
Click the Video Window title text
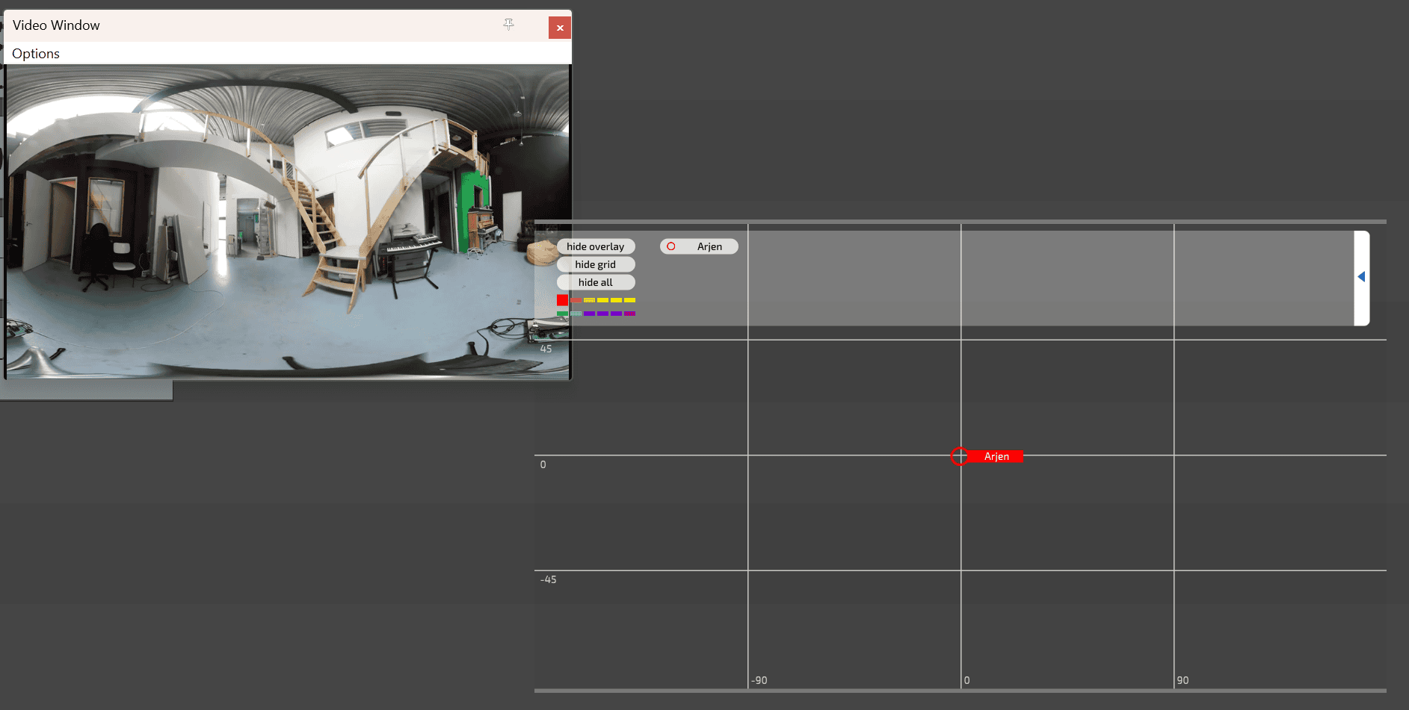(56, 25)
